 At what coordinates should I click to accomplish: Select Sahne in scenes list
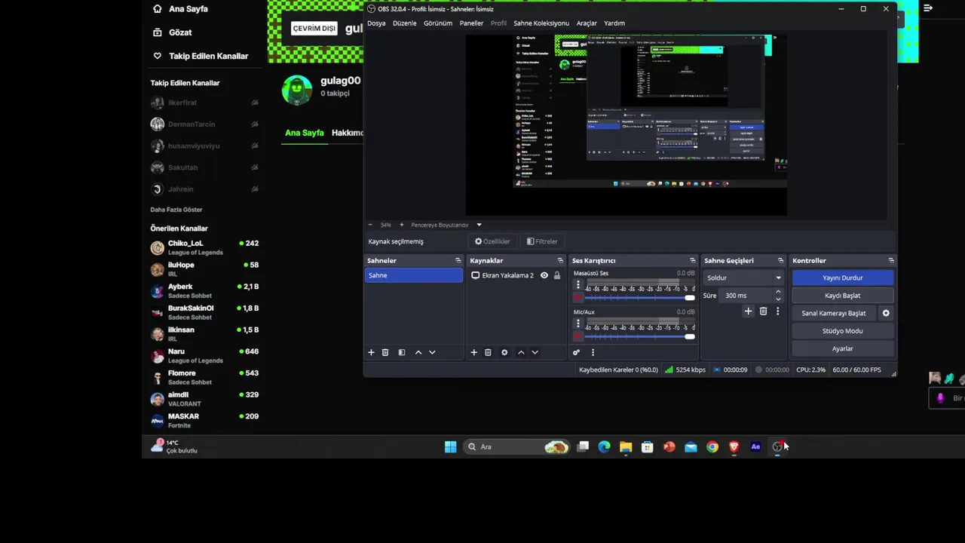coord(413,275)
